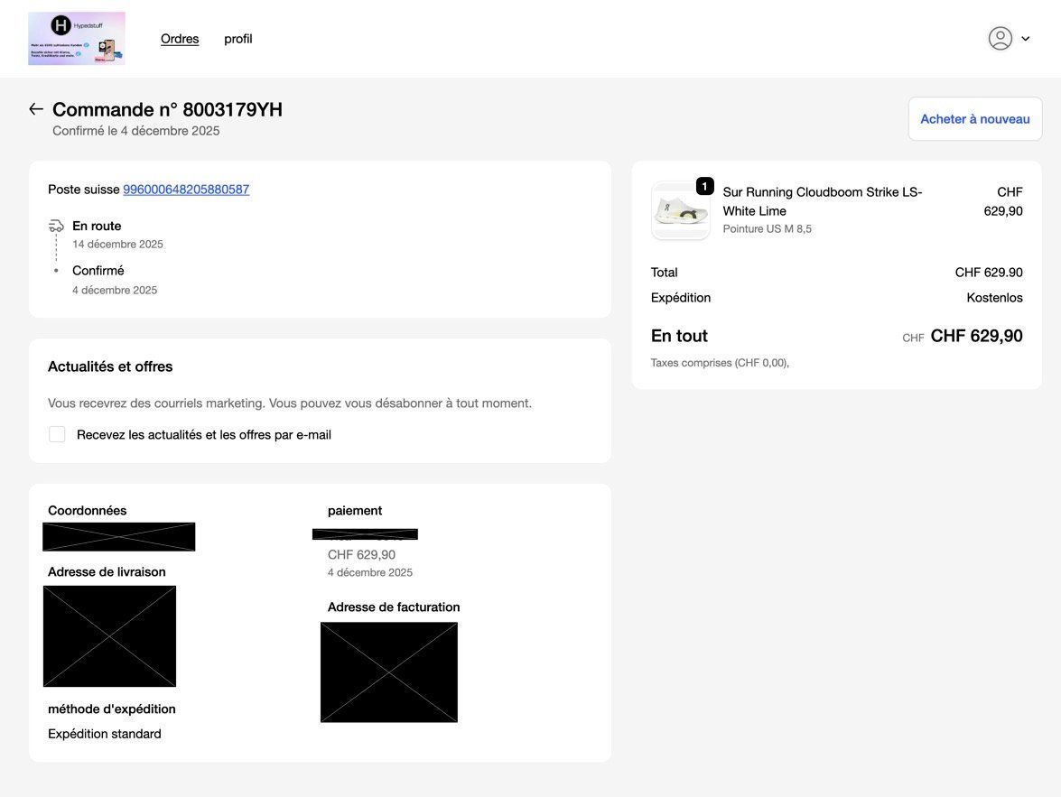Go to the profil page
This screenshot has height=797, width=1061.
[x=238, y=39]
